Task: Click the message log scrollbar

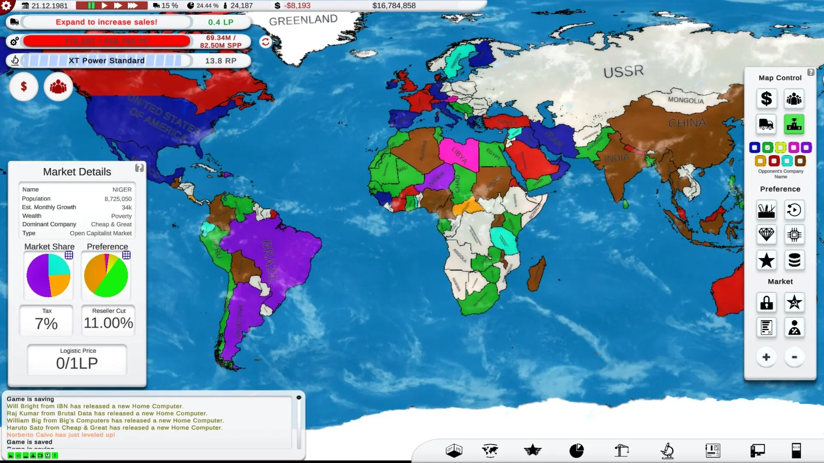Action: click(x=299, y=422)
